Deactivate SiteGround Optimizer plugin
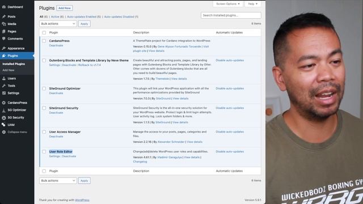 tap(56, 93)
